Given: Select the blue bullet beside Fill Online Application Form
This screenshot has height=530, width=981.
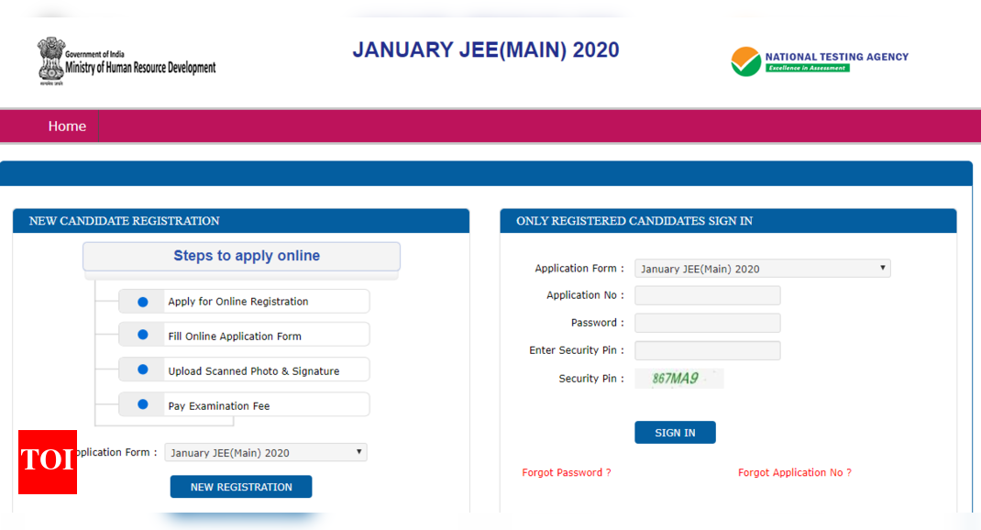Looking at the screenshot, I should click(143, 335).
